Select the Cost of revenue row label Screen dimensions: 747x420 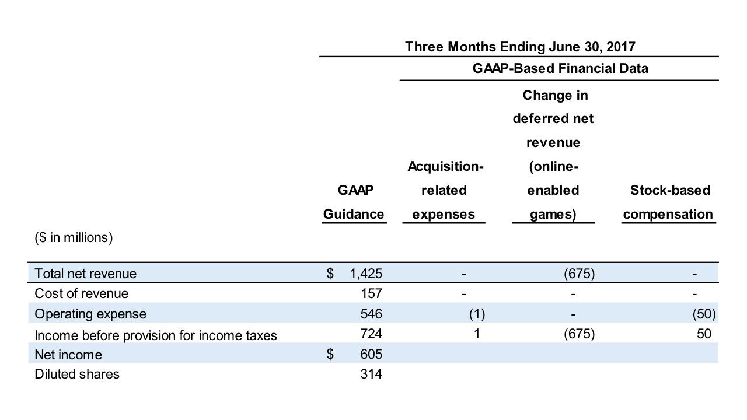click(x=82, y=293)
